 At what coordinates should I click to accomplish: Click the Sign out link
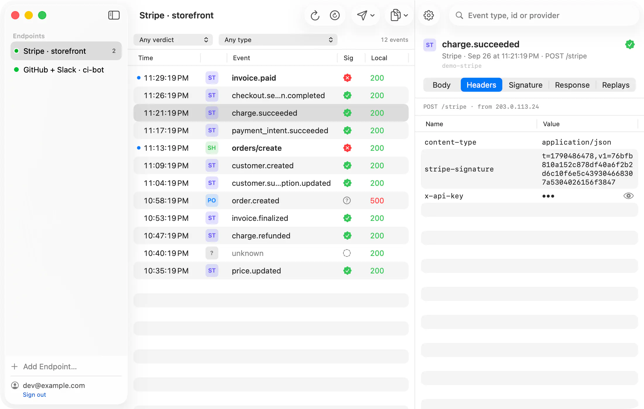tap(34, 395)
